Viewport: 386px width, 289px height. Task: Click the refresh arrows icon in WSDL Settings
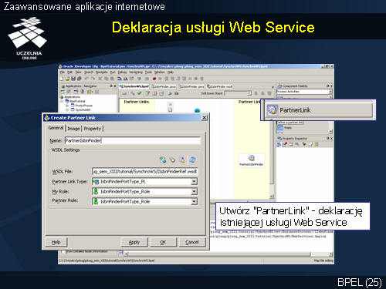[192, 160]
